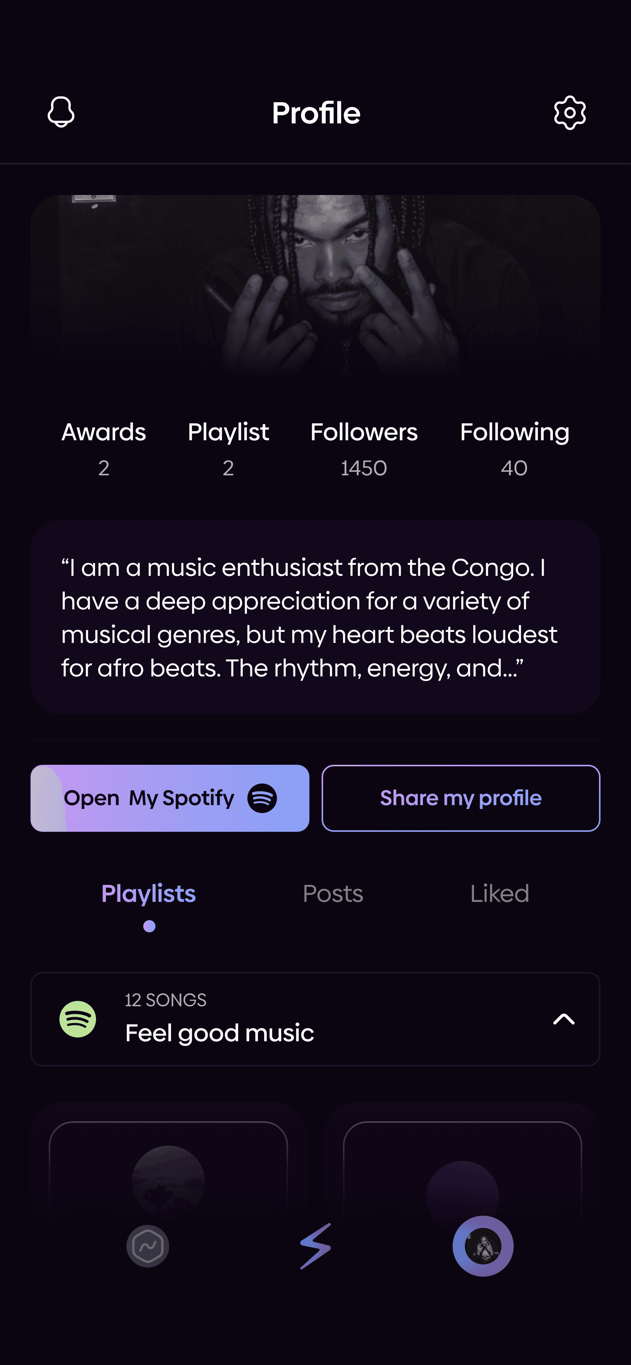The width and height of the screenshot is (631, 1365).
Task: View the Following count 40
Action: [514, 468]
